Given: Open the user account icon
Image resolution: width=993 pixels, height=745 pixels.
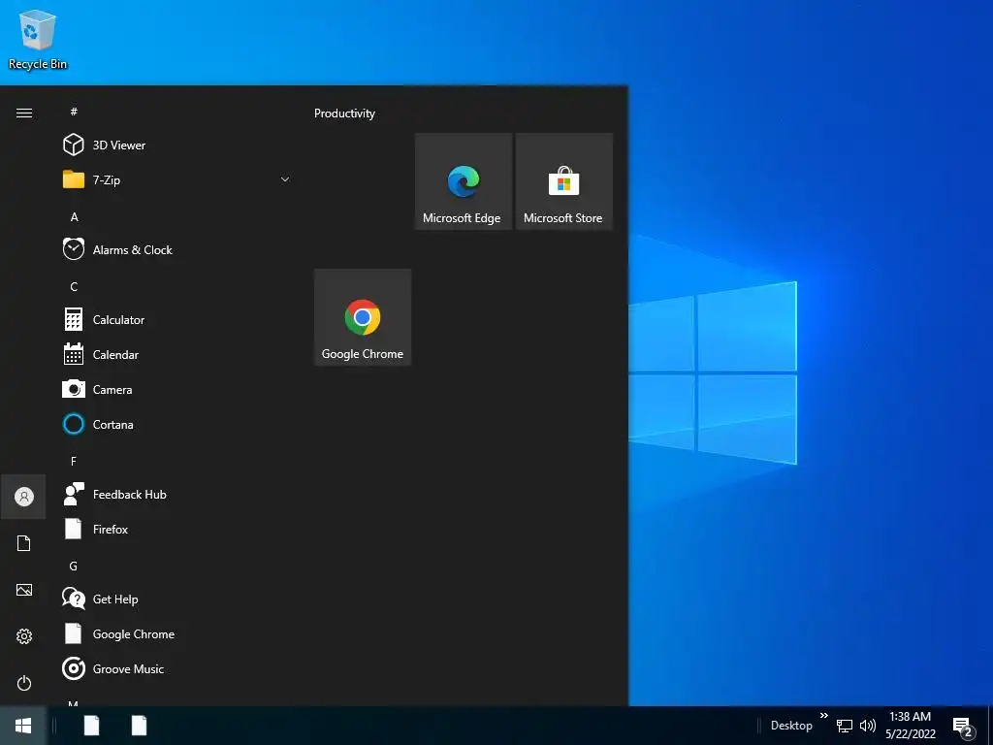Looking at the screenshot, I should click(x=24, y=497).
